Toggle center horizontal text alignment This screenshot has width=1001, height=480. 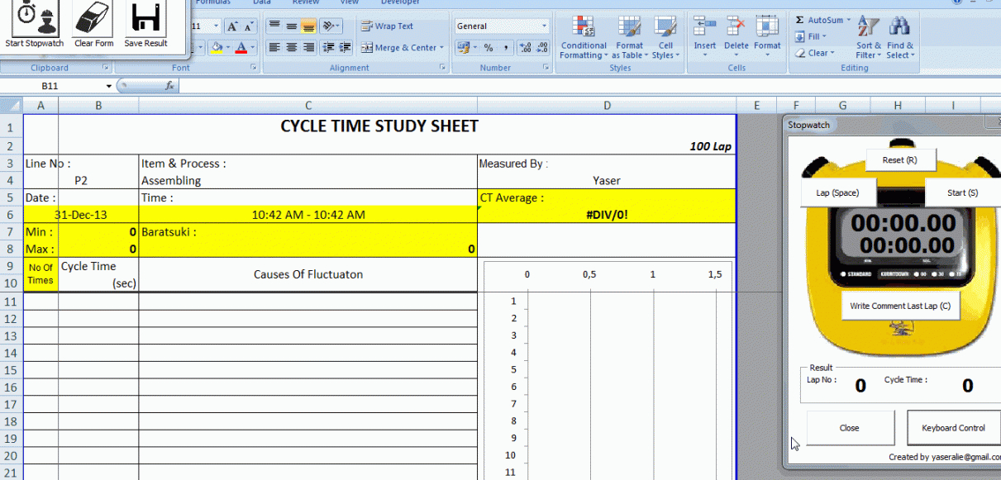(x=291, y=48)
